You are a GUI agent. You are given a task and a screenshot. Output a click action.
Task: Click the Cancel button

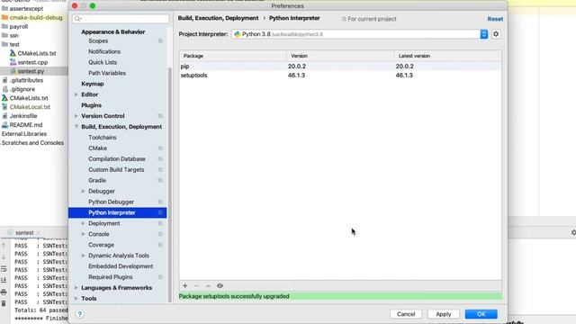[406, 314]
